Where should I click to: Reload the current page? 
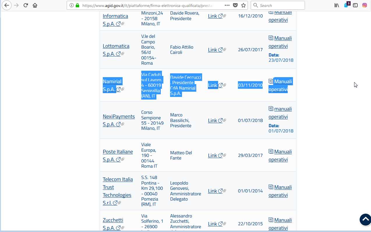coord(26,5)
